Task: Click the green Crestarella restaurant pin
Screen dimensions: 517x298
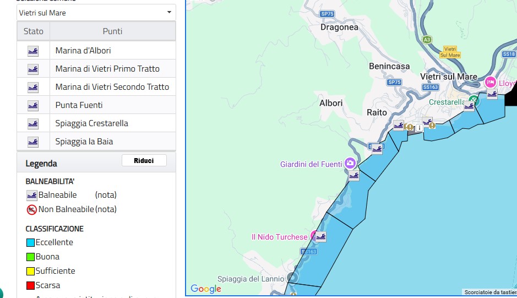Action: tap(474, 100)
